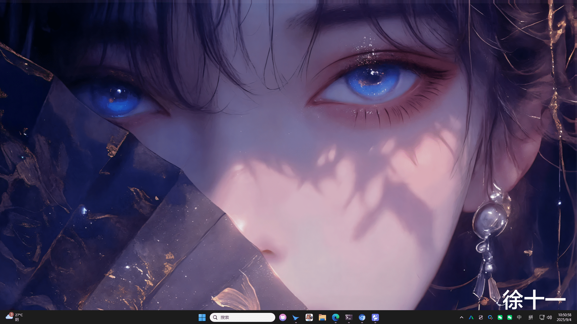This screenshot has width=577, height=324.
Task: Open the 27°C weather widget
Action: (14, 317)
